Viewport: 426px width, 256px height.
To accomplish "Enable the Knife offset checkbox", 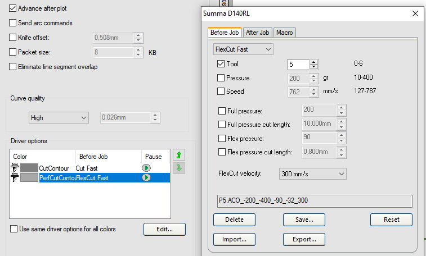I will (x=12, y=38).
